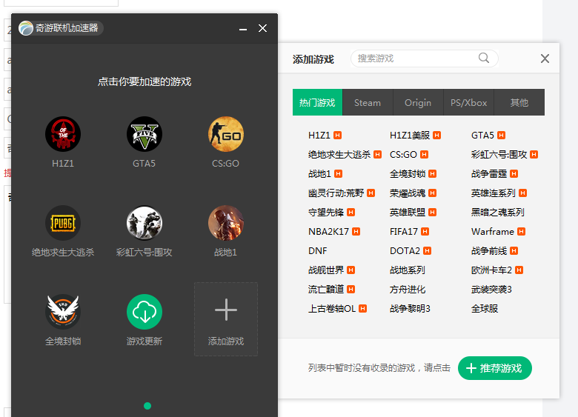Viewport: 578px width, 417px height.
Task: Launch the H1Z1 game icon
Action: 63,134
